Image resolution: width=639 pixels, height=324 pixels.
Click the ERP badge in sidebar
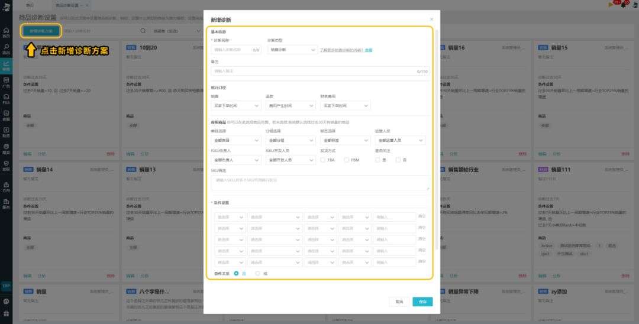(6, 285)
